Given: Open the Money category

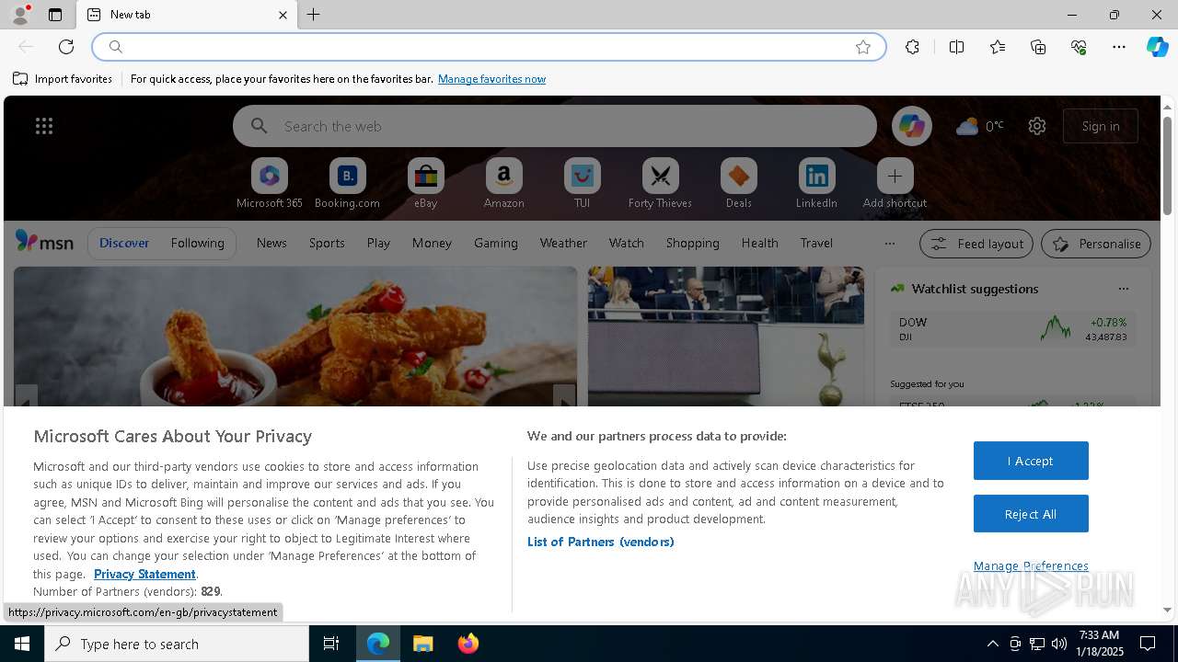Looking at the screenshot, I should click(432, 243).
